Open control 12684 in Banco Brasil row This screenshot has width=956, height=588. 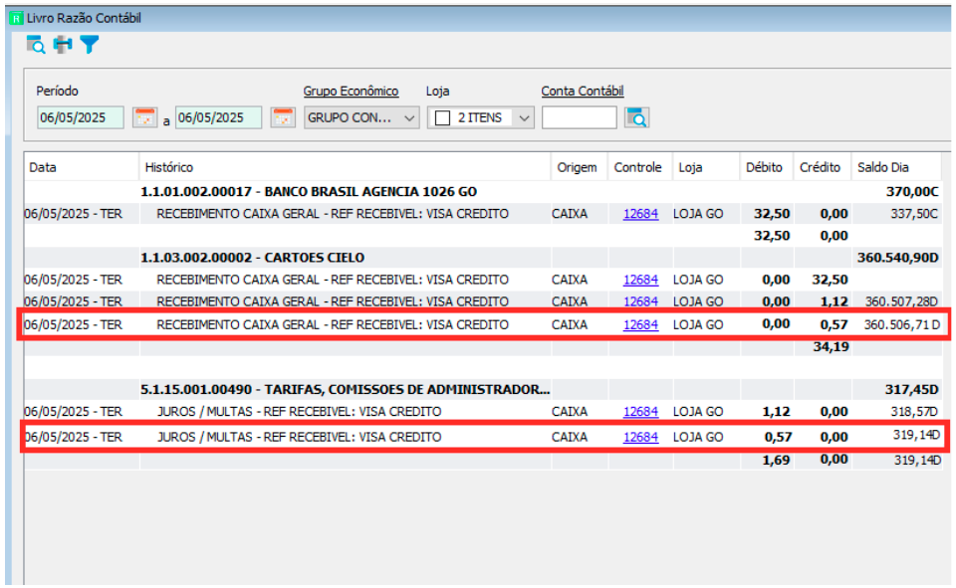(x=640, y=214)
